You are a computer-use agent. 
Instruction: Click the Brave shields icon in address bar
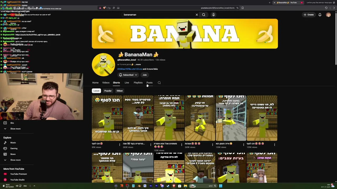tap(105, 8)
